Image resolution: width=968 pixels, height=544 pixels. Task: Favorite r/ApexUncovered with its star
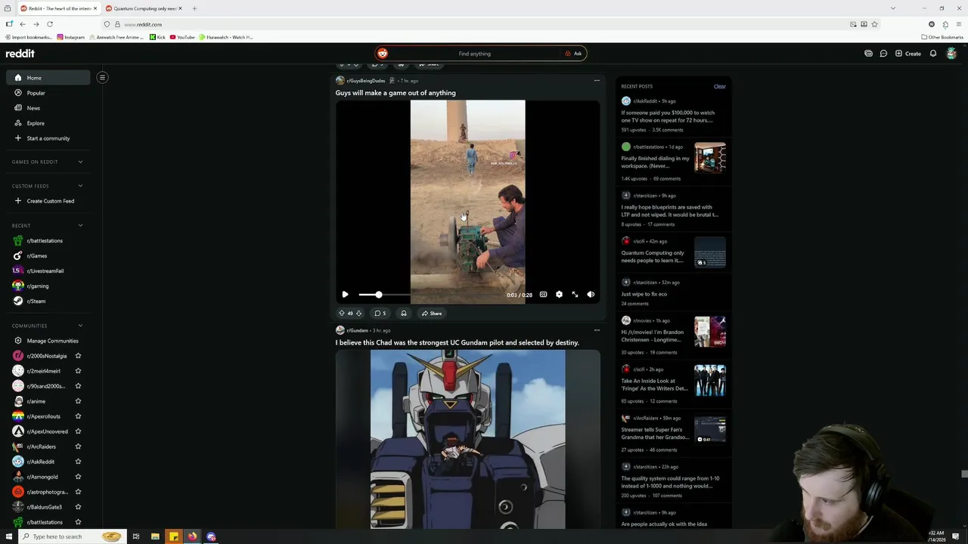[x=78, y=431]
